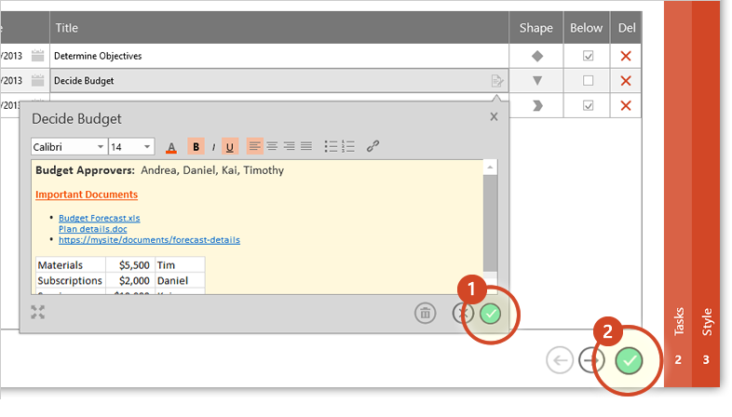The image size is (732, 417).
Task: Apply numbered list formatting
Action: pyautogui.click(x=348, y=146)
